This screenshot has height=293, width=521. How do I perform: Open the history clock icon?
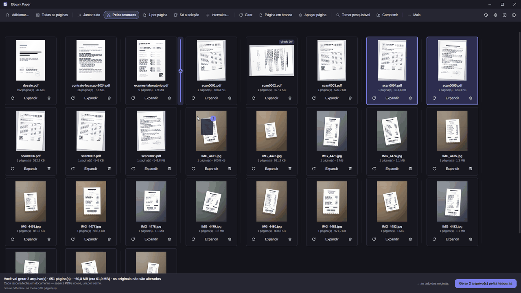486,15
